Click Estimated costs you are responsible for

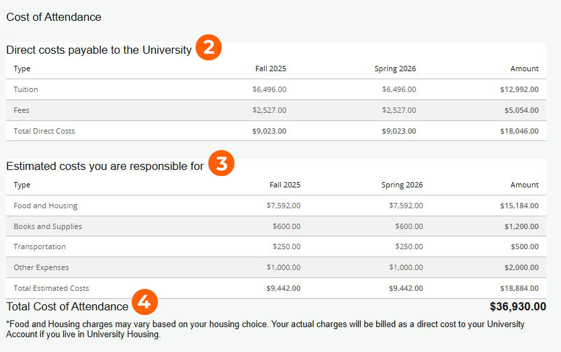tap(105, 167)
